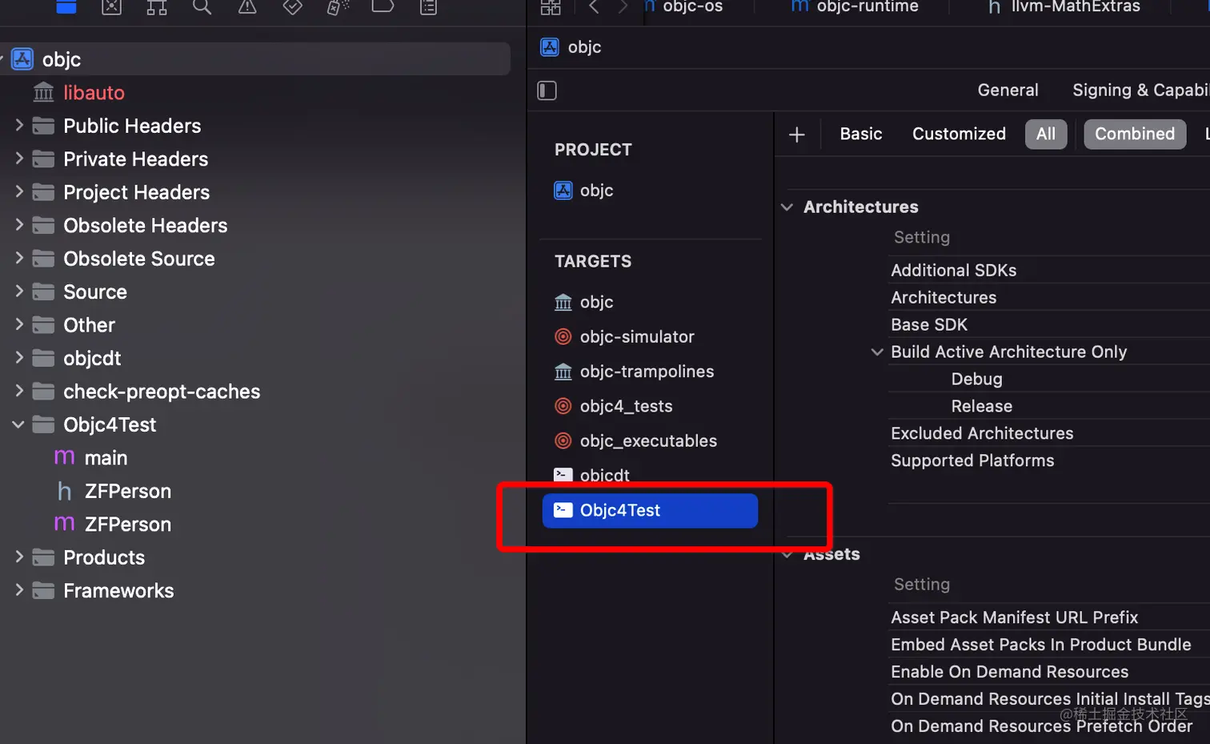Open the related items grid icon
1210x744 pixels.
click(x=551, y=7)
